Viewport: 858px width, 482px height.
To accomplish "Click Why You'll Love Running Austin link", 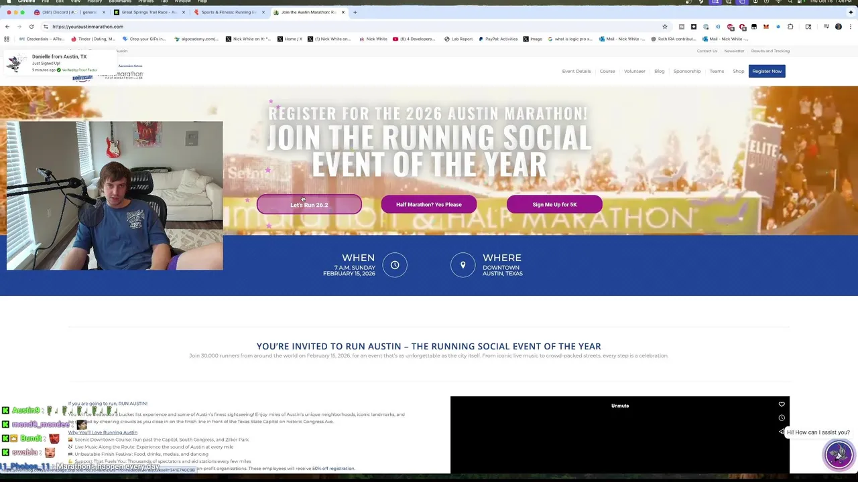I will pyautogui.click(x=103, y=432).
